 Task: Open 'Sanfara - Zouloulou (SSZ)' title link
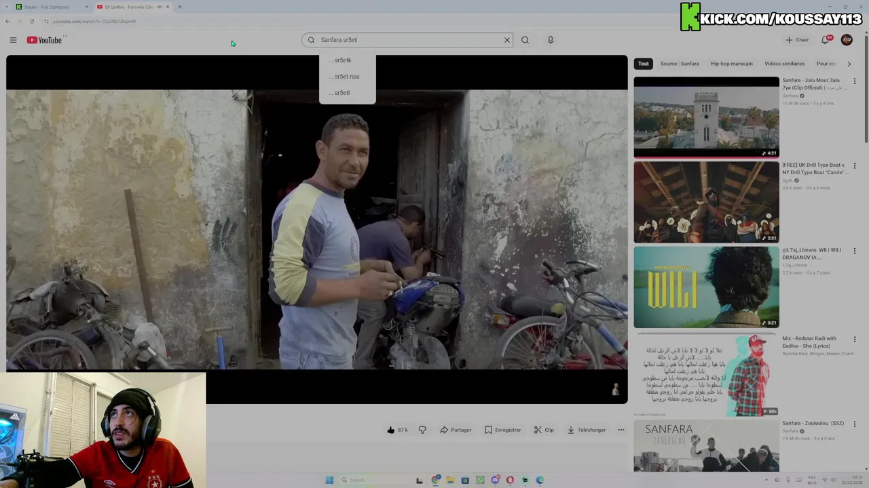coord(813,423)
